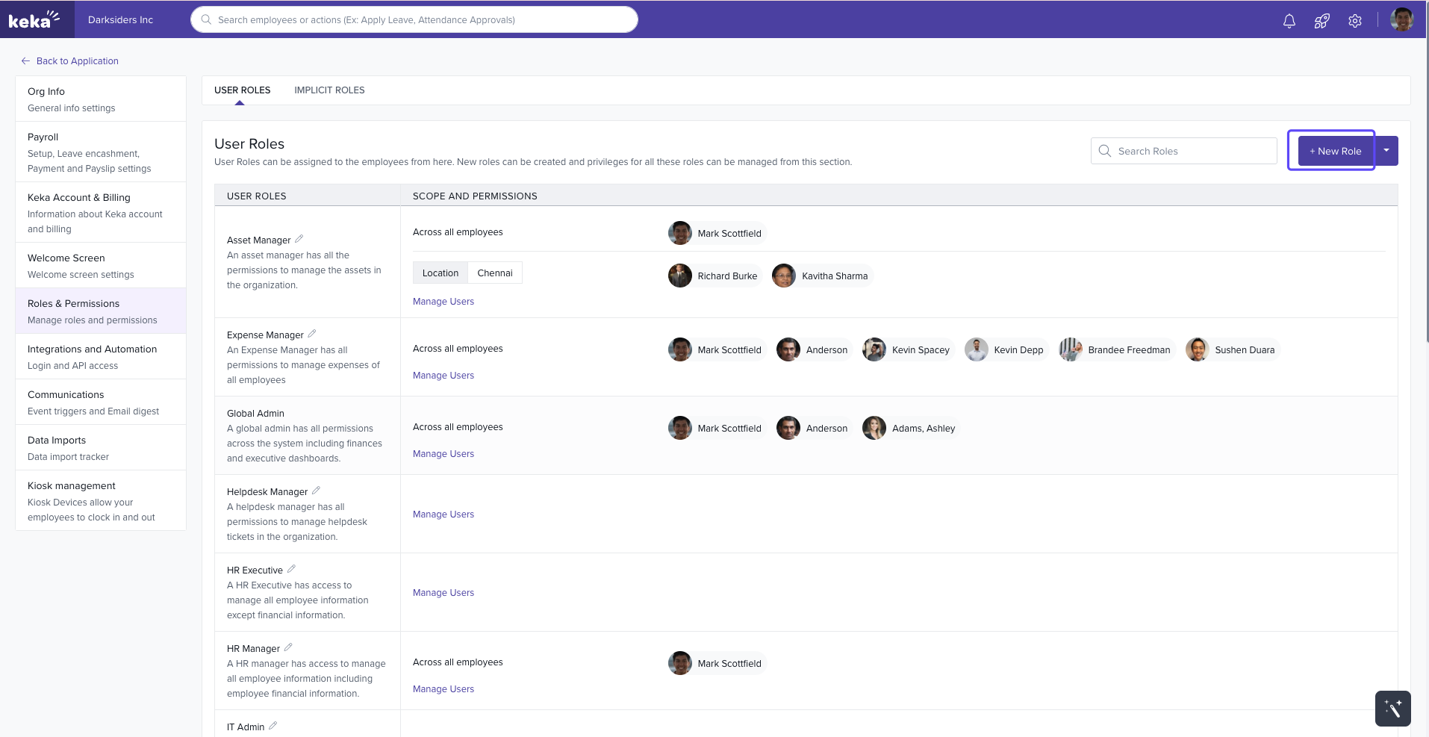Click the user profile avatar
This screenshot has width=1429, height=737.
1401,19
